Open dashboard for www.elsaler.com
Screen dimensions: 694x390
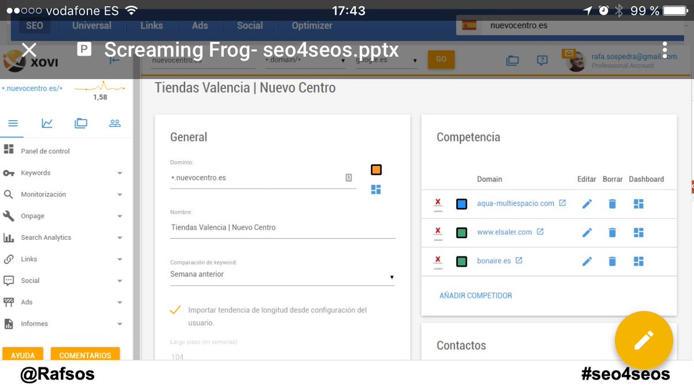tap(638, 232)
